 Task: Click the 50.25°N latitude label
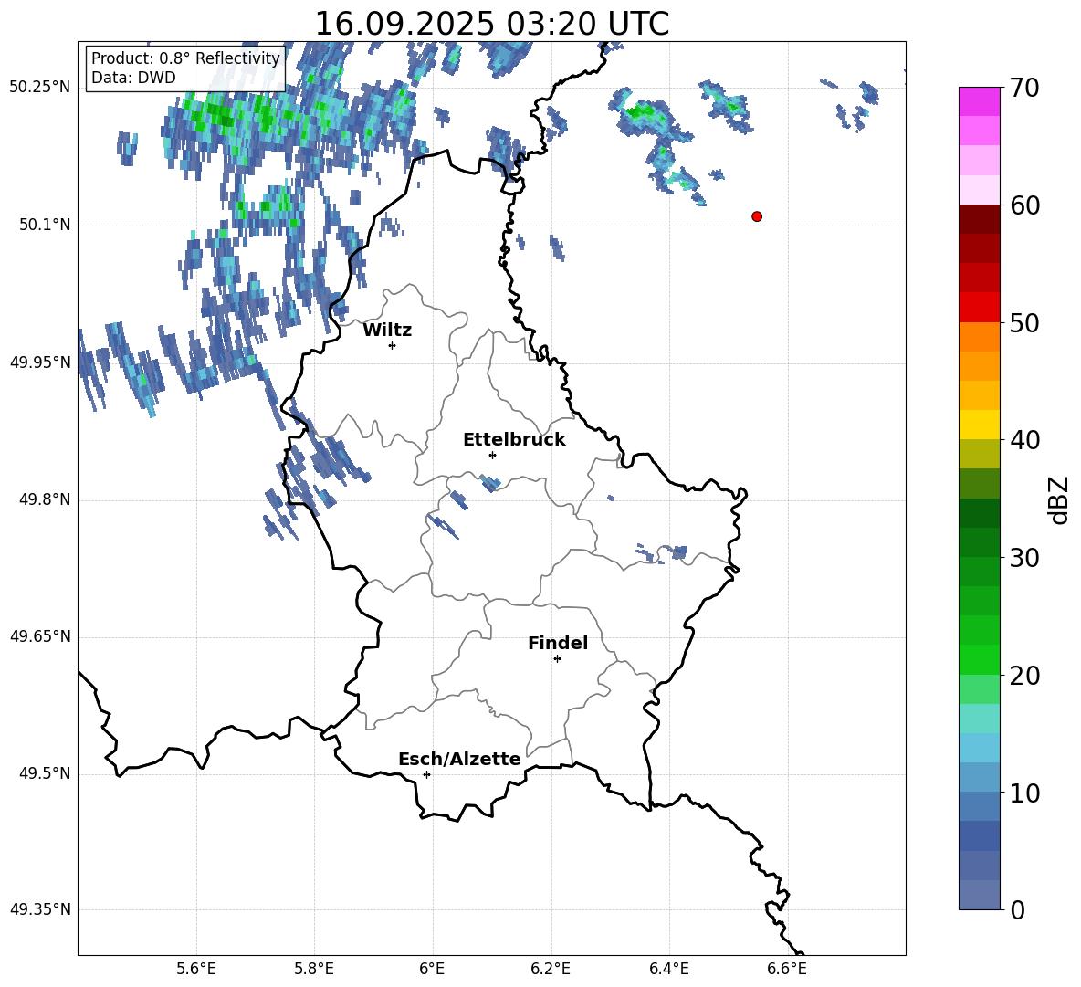click(40, 88)
